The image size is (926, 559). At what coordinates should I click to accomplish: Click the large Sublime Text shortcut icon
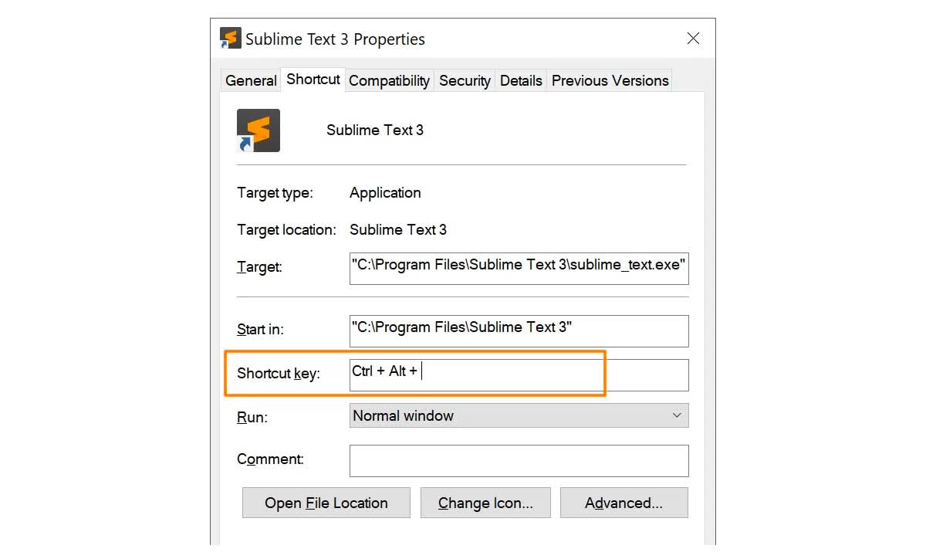tap(259, 130)
